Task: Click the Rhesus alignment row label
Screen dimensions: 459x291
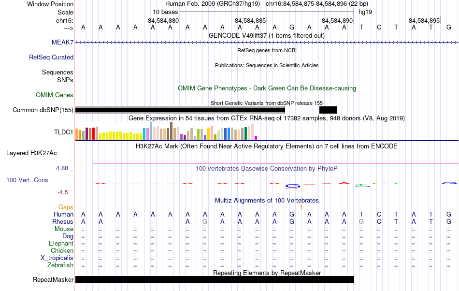Action: tap(63, 221)
